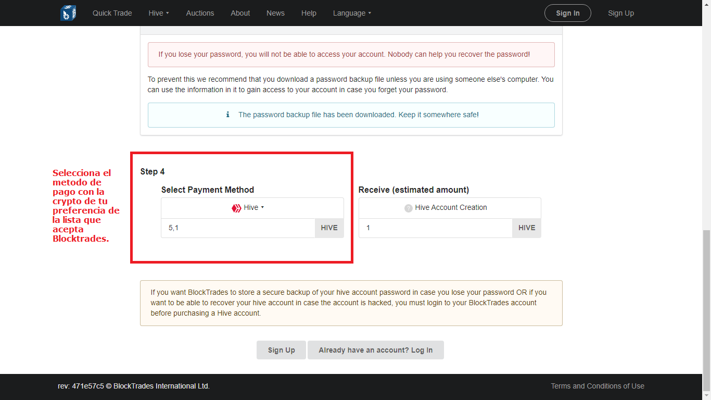Open the About page
The image size is (711, 400).
pyautogui.click(x=240, y=13)
